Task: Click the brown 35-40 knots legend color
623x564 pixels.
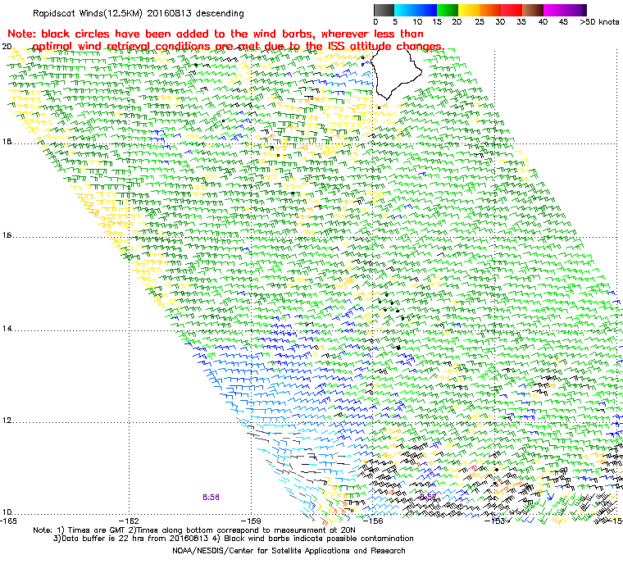Action: tap(533, 10)
